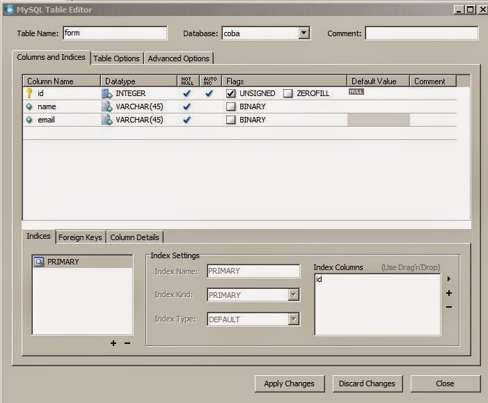Image resolution: width=488 pixels, height=403 pixels.
Task: Click the email row default value cell
Action: [378, 120]
